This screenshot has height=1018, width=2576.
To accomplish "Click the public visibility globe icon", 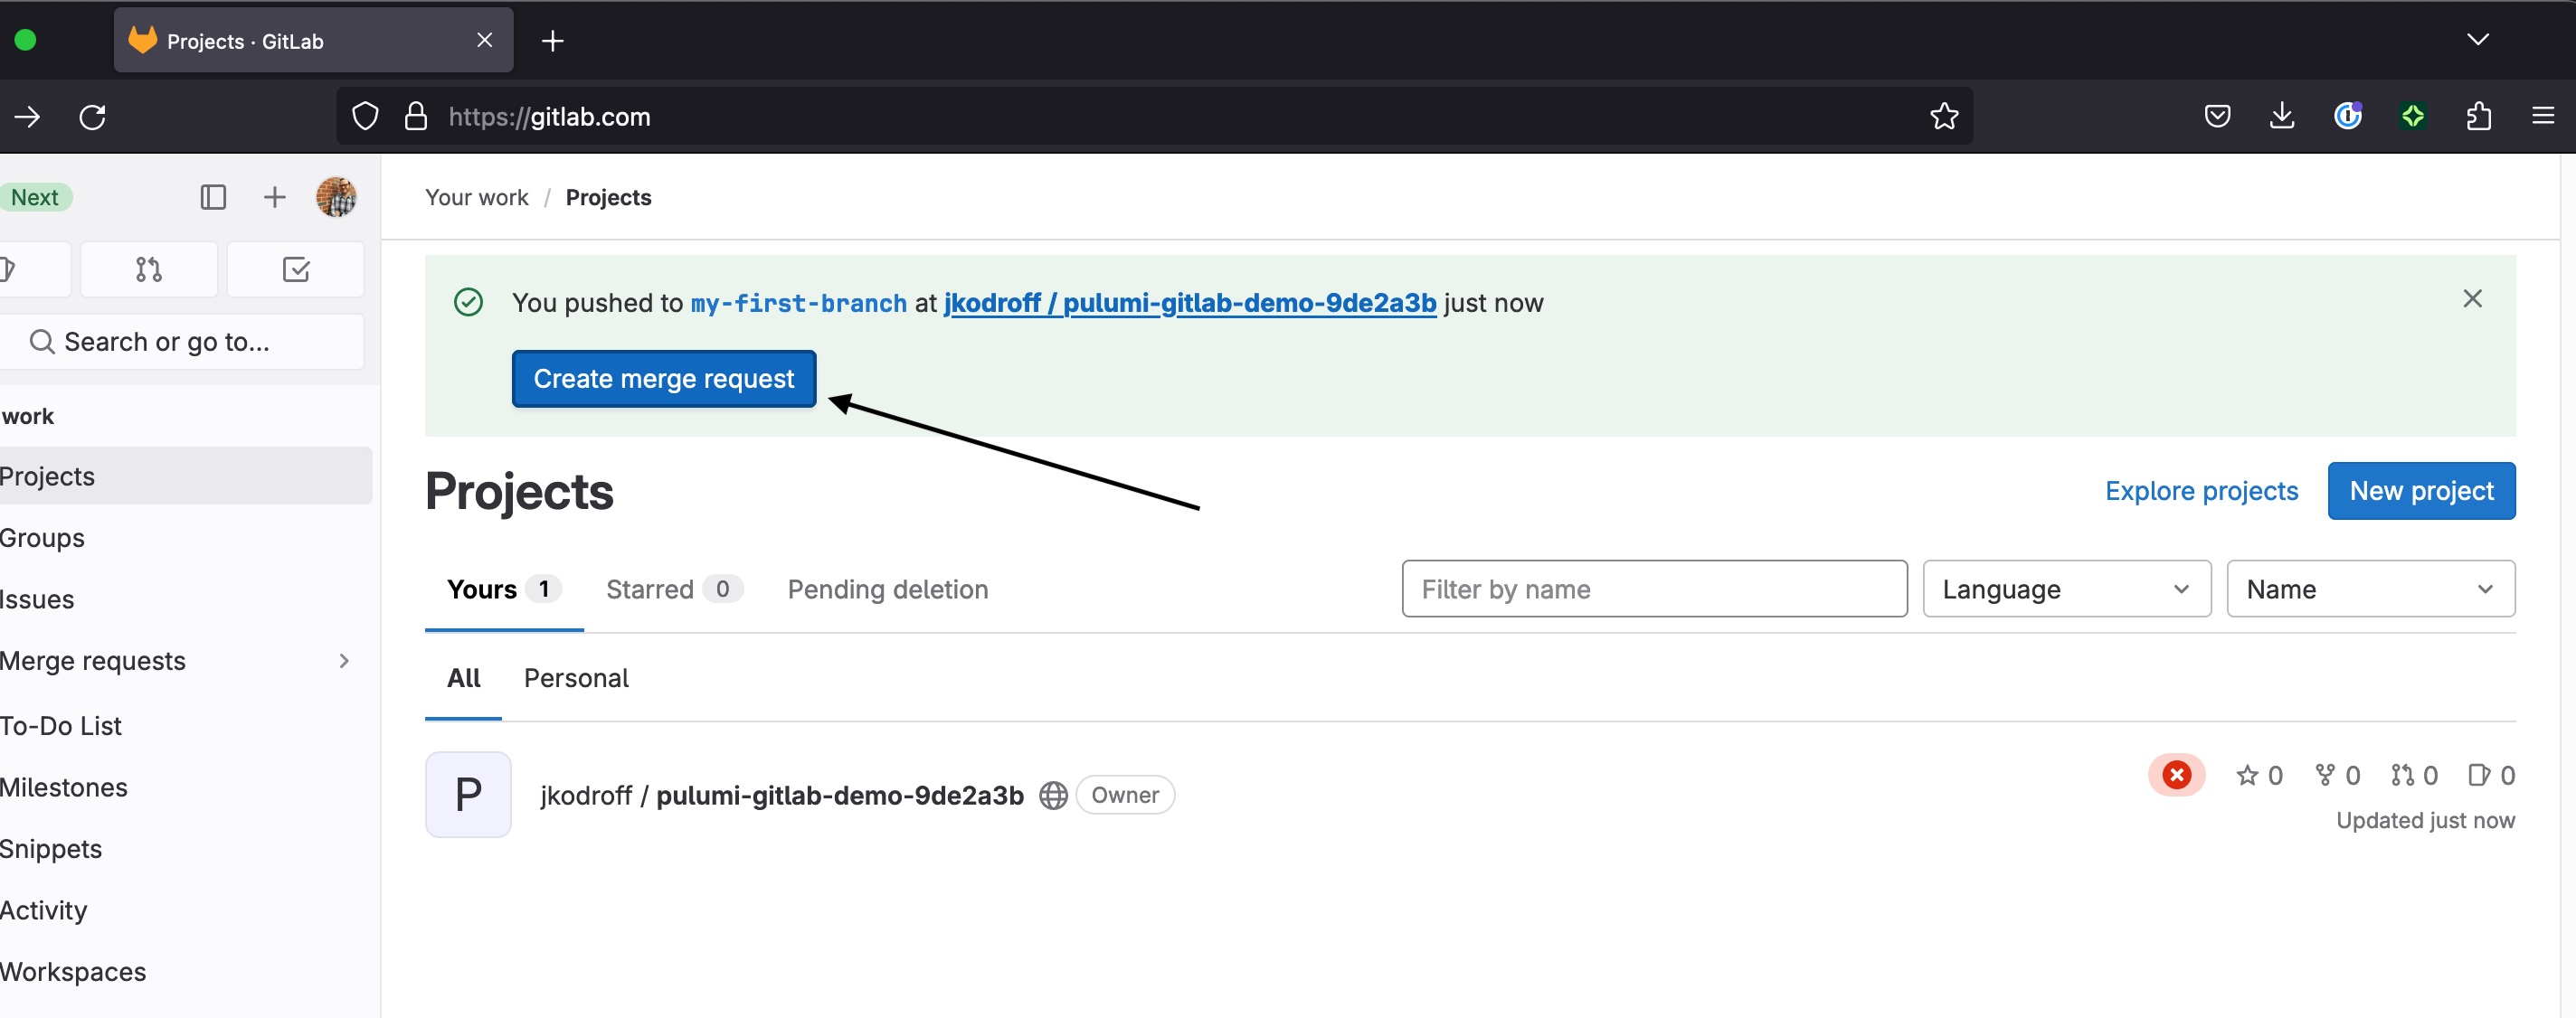I will [x=1052, y=795].
